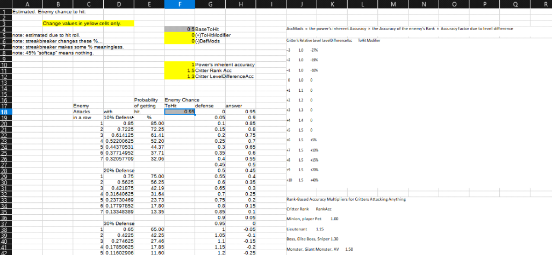Click cell with value 0.11602906
Viewport: 552px width, 255px height.
pos(119,252)
